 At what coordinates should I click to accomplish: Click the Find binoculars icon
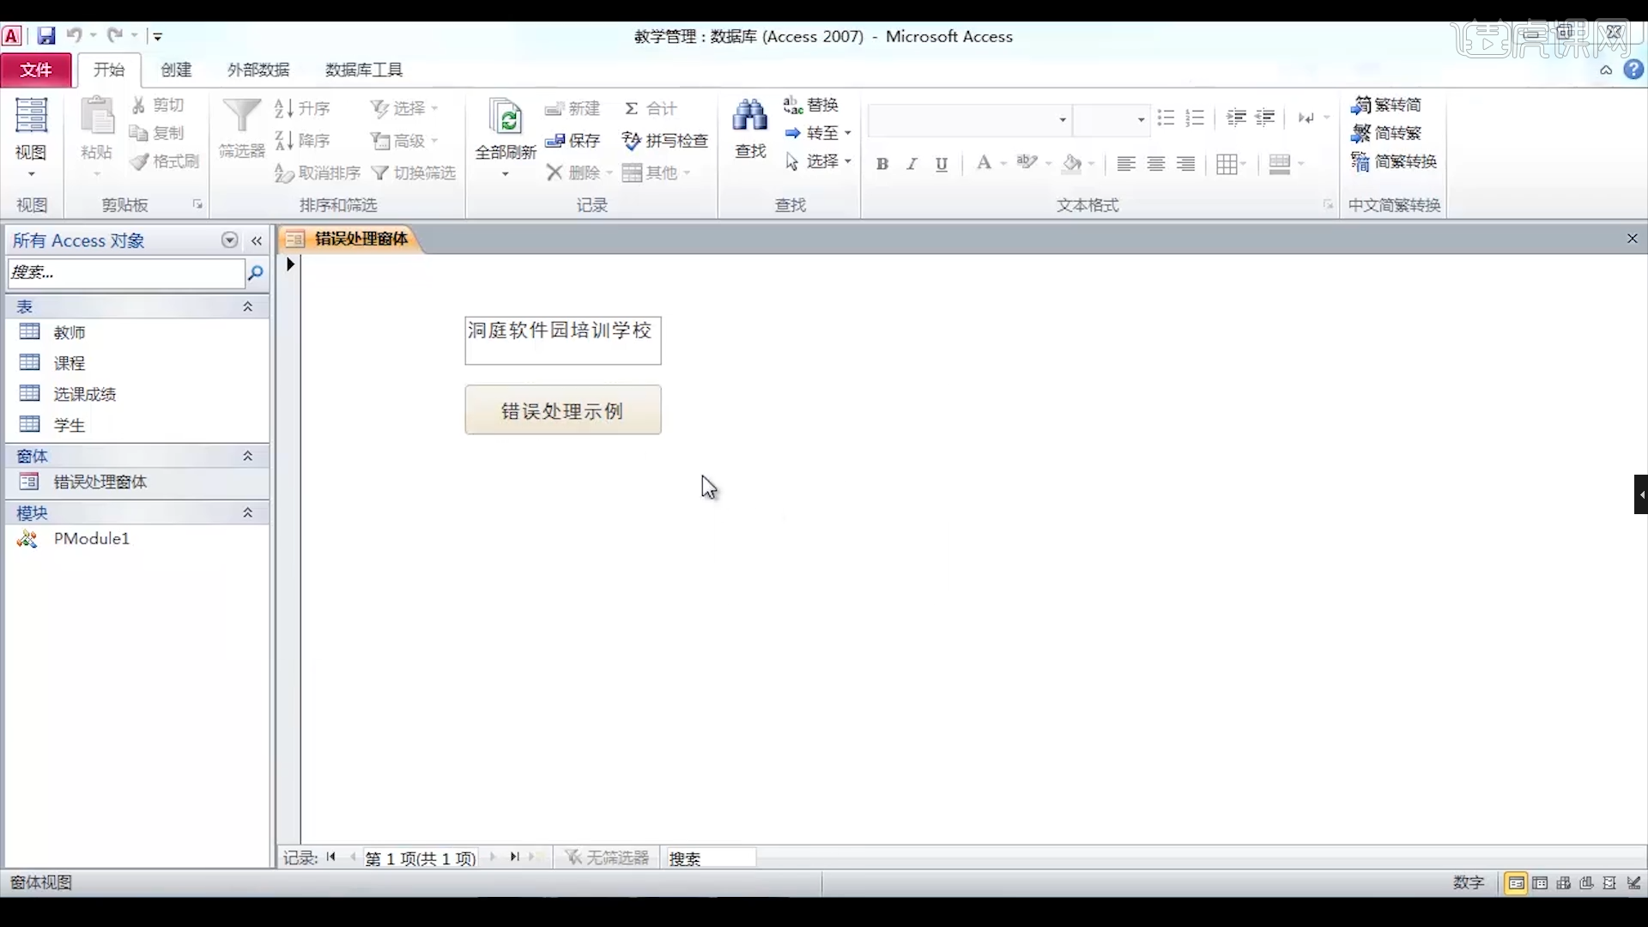pos(749,116)
